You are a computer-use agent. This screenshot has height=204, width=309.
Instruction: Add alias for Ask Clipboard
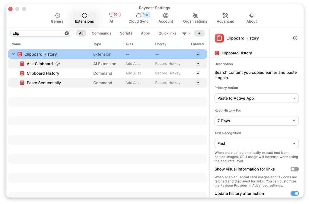[133, 64]
